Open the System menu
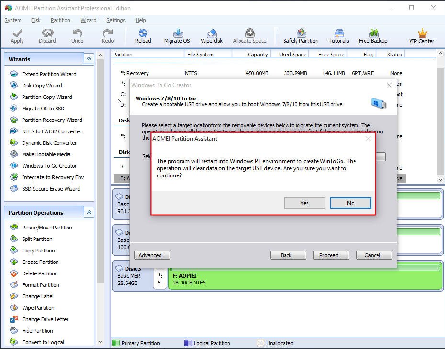 [x=13, y=20]
